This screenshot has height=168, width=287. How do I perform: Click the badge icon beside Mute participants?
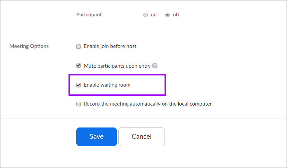click(155, 66)
